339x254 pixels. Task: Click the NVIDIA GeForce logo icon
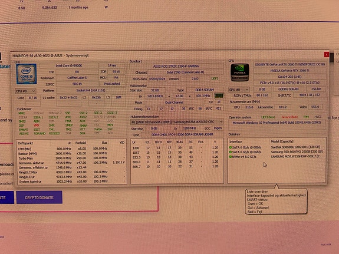(240, 72)
